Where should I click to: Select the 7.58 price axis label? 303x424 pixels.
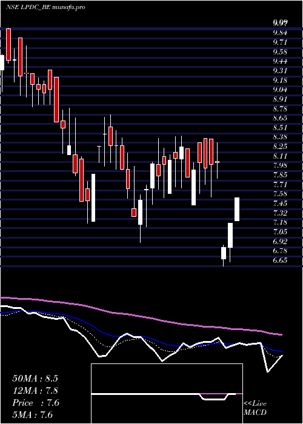pos(280,194)
